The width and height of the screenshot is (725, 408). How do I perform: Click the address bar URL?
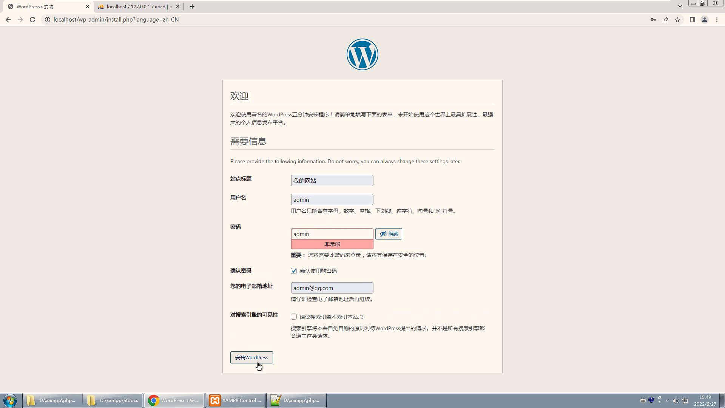[116, 20]
